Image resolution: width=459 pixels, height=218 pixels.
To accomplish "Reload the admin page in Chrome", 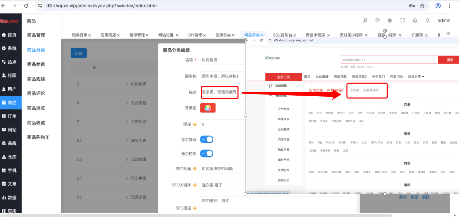I will pyautogui.click(x=26, y=6).
